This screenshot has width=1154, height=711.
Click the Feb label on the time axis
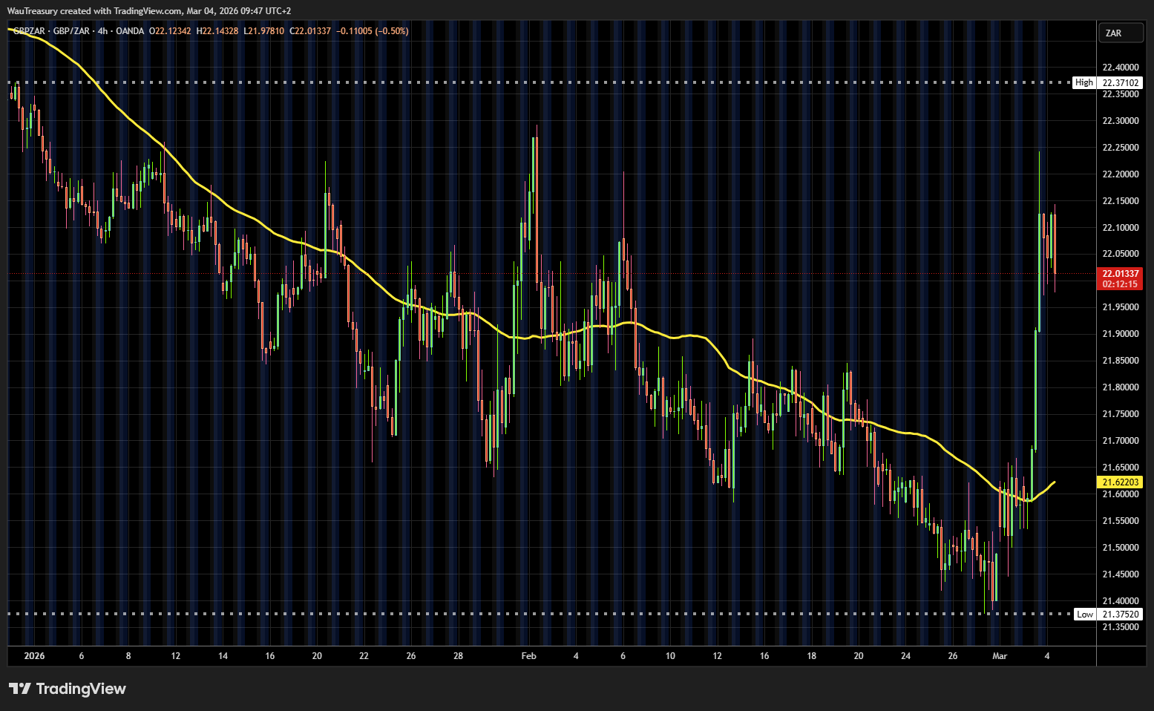pyautogui.click(x=528, y=656)
